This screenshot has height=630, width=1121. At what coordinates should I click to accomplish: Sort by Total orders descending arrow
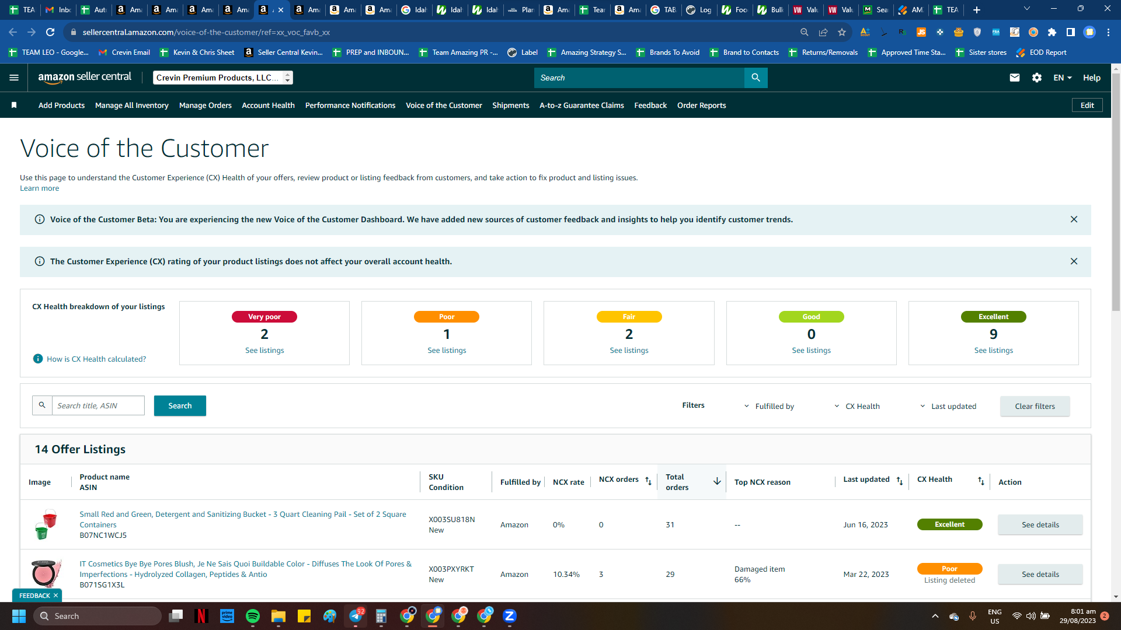tap(717, 481)
